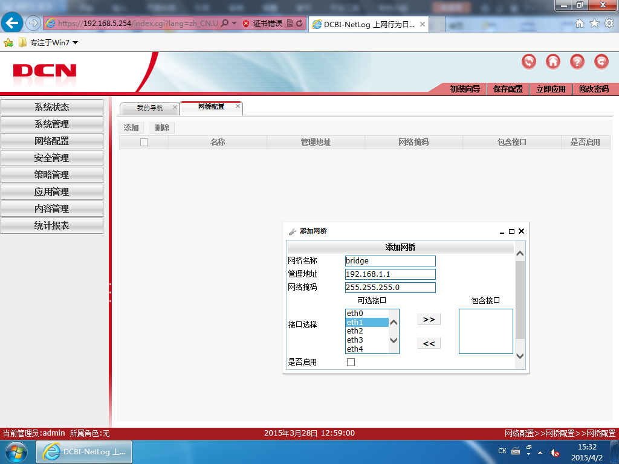
Task: Open the 系统管理 menu
Action: tap(52, 124)
